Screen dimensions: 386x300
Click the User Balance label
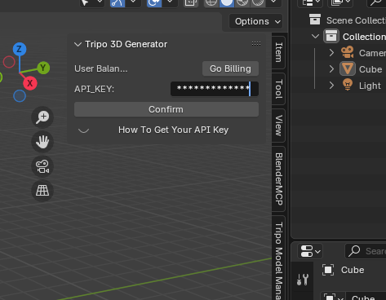click(x=101, y=68)
